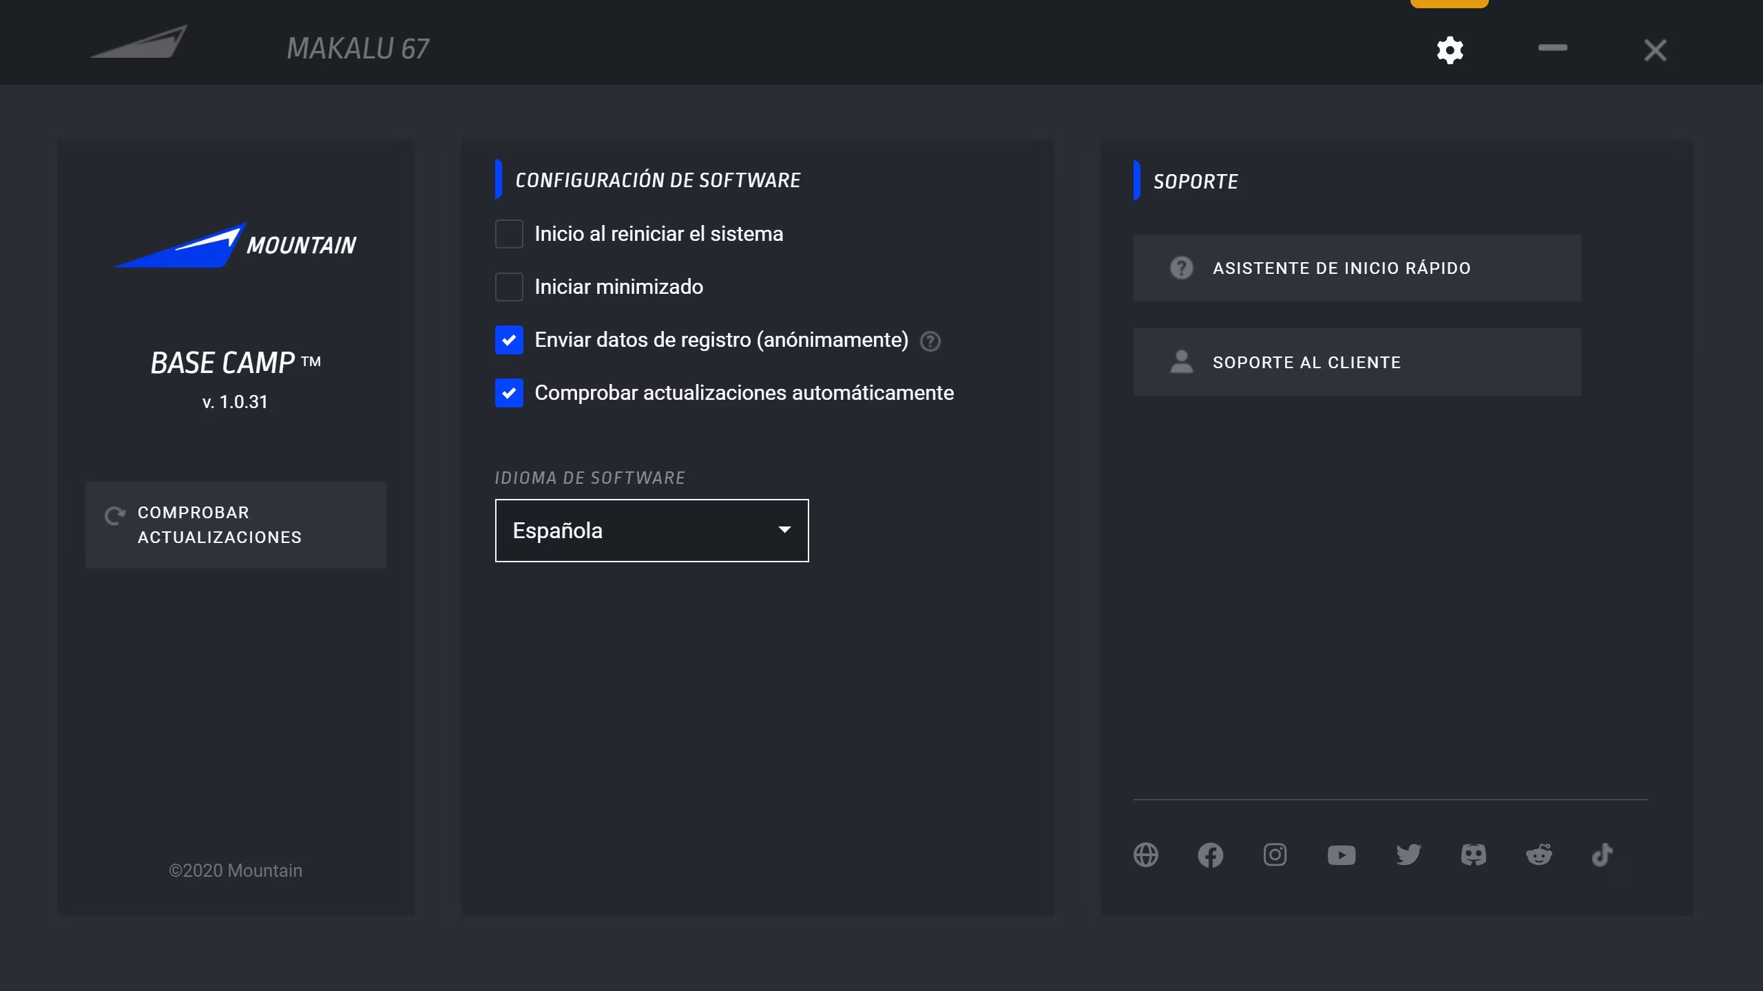Select the MAKALU 67 device title
1763x991 pixels.
click(x=358, y=49)
